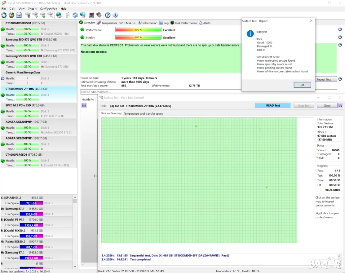Click the speaker icon in toolbar

point(99,15)
